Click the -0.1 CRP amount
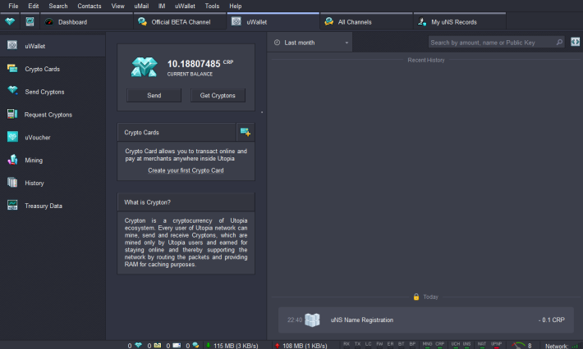 point(552,320)
